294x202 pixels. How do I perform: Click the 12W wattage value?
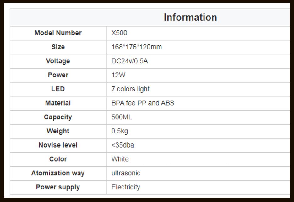118,75
